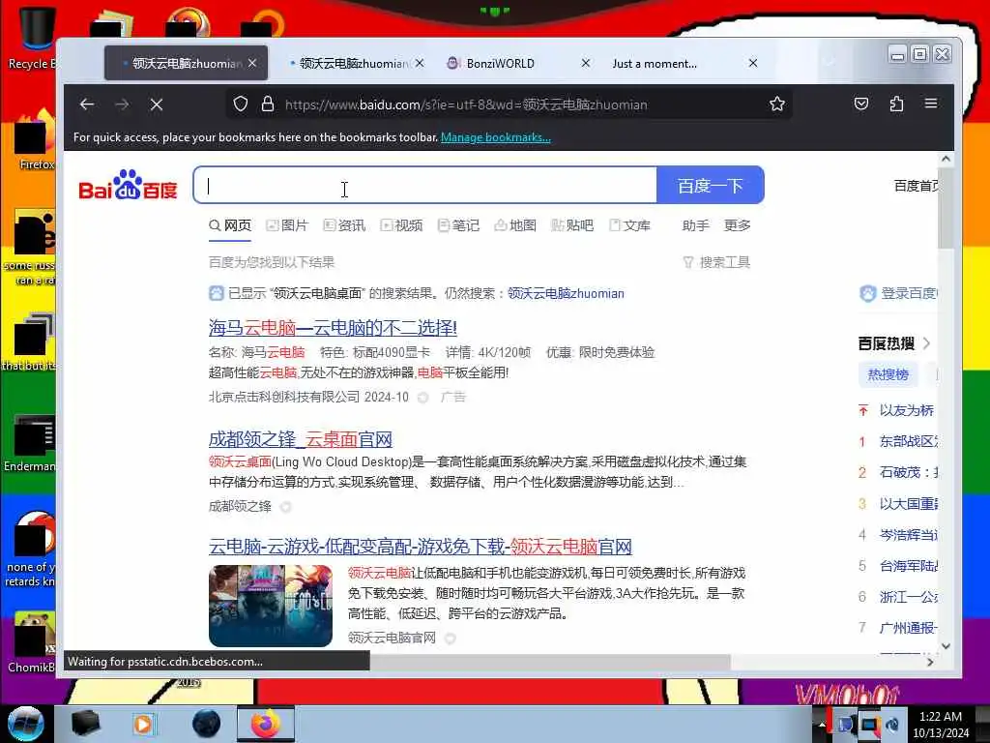Go back using the browser back arrow
990x743 pixels.
pyautogui.click(x=87, y=104)
